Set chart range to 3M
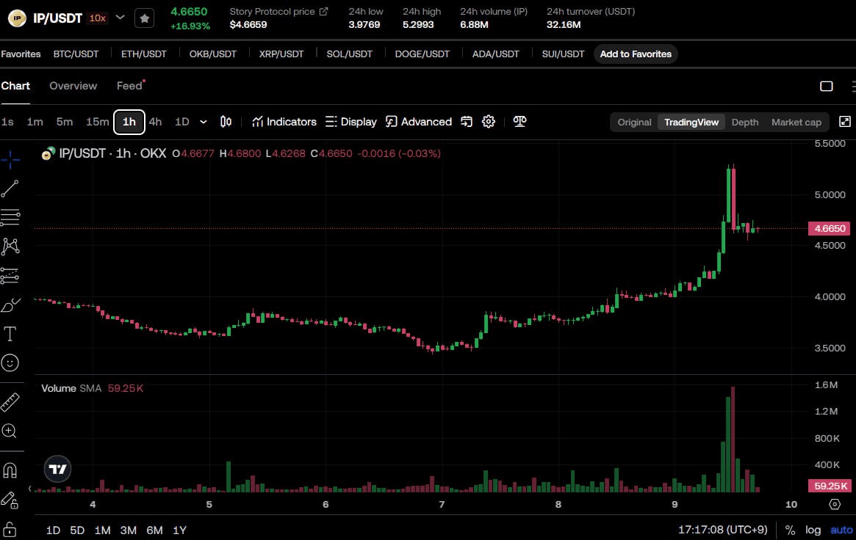856x540 pixels. pyautogui.click(x=129, y=530)
